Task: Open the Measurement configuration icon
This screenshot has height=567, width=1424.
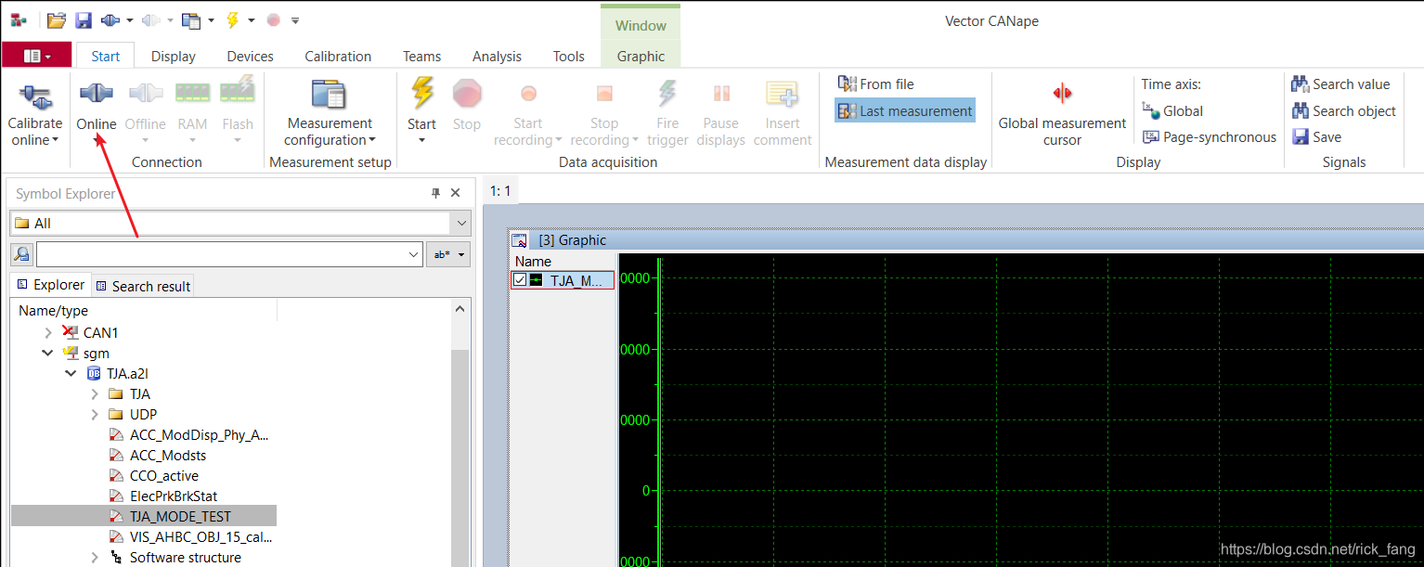Action: 329,95
